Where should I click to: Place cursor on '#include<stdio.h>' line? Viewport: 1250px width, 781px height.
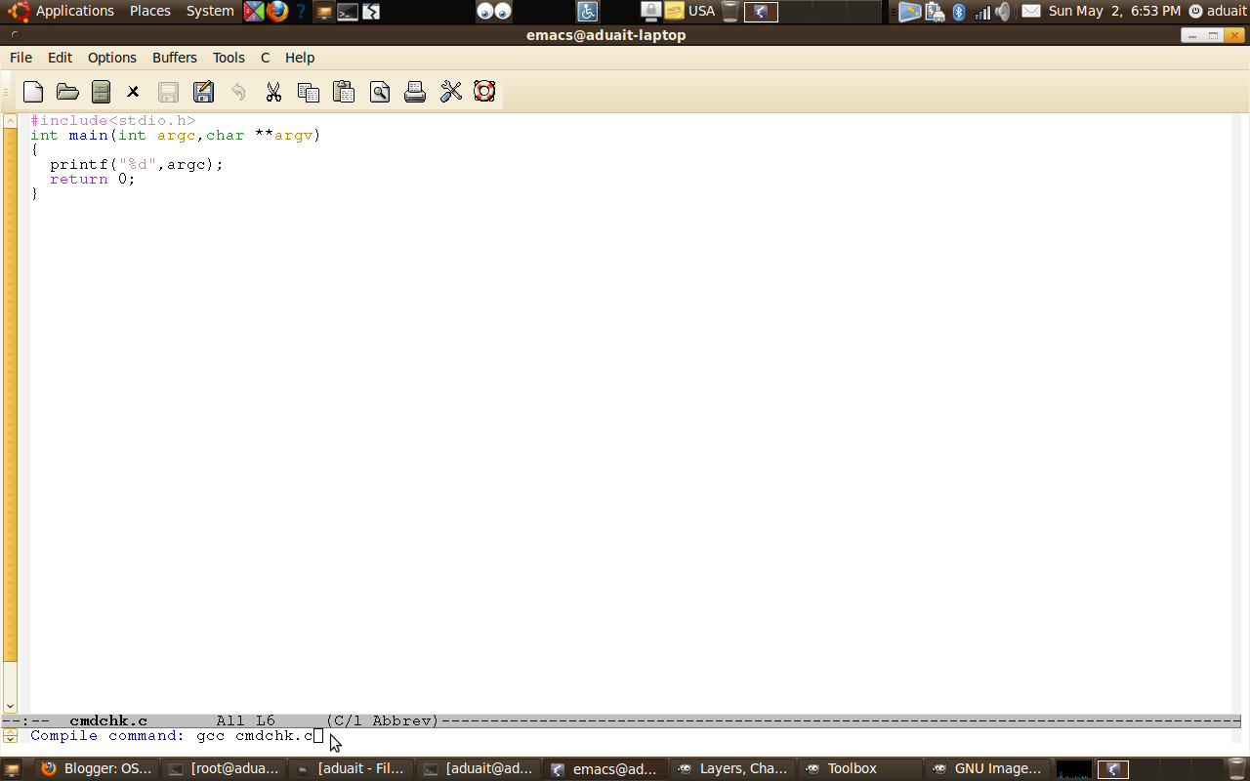[x=113, y=121]
